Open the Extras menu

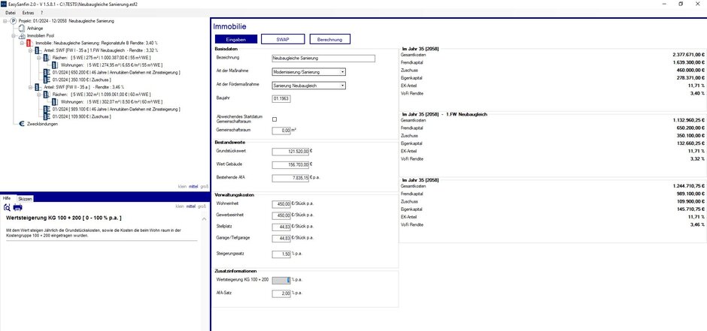pyautogui.click(x=28, y=13)
